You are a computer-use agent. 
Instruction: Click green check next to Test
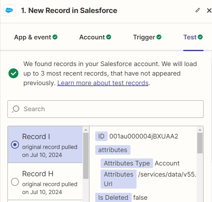pos(200,37)
